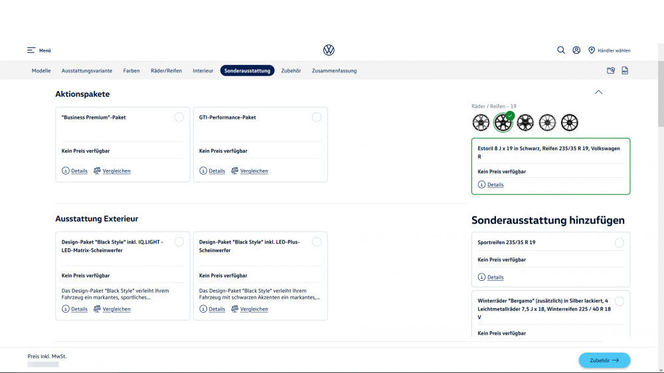Click info icon for Business Premium-Paket
The image size is (664, 373).
tap(65, 171)
